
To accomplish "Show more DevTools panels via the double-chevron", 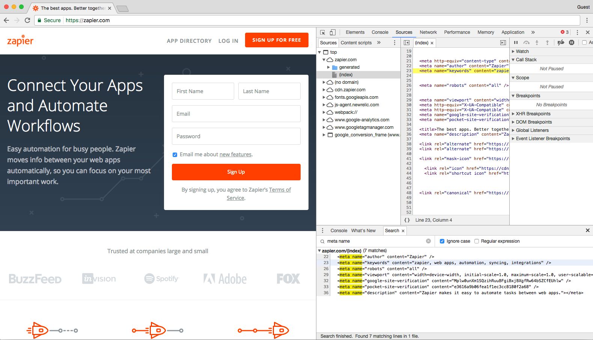I will [x=533, y=32].
